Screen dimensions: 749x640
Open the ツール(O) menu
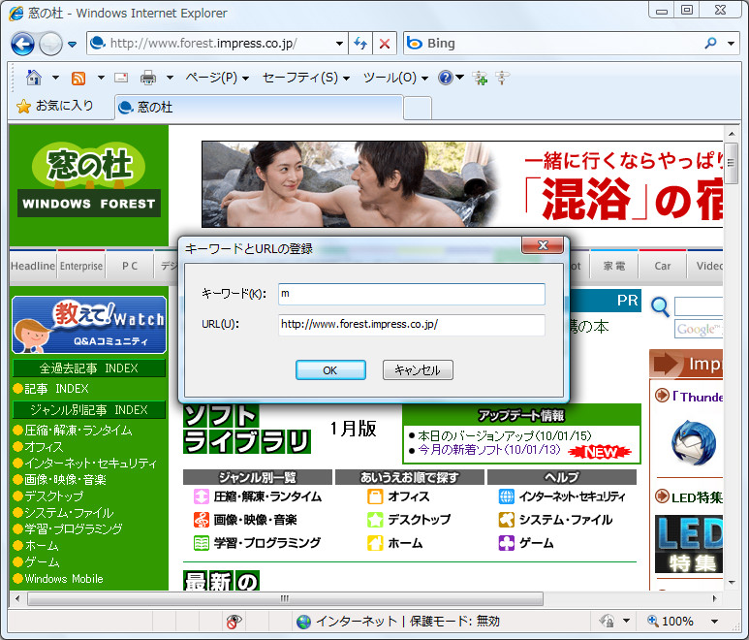[x=395, y=78]
